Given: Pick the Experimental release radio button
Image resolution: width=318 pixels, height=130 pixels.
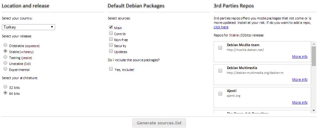Looking at the screenshot, I should coord(5,69).
